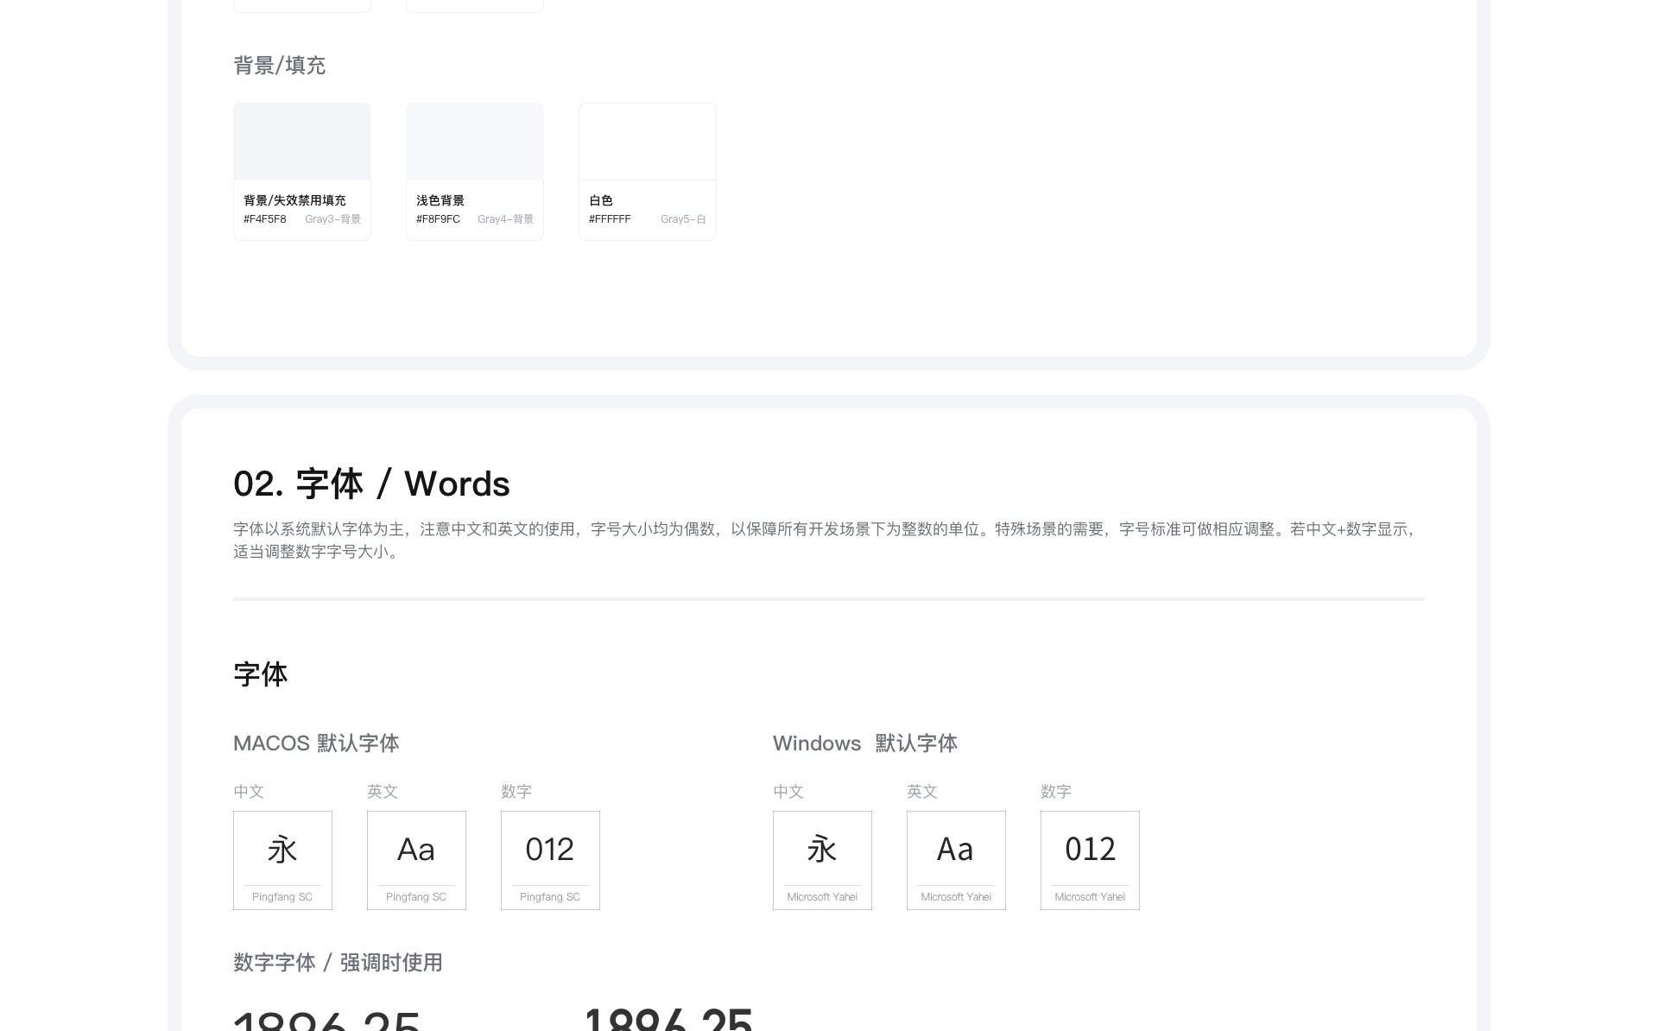The image size is (1658, 1031).
Task: Click the 'Windows 默认字体' subtitle
Action: 864,743
